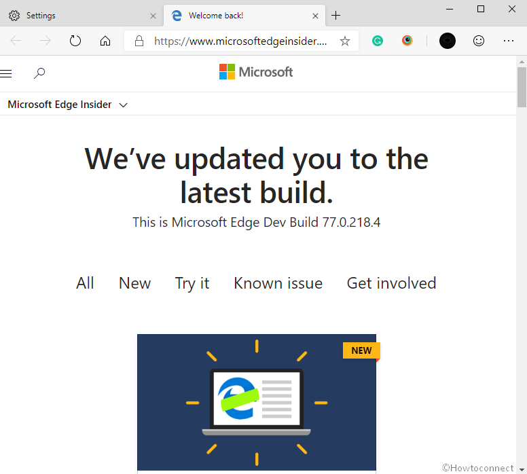Expand Microsoft Edge Insider dropdown
527x474 pixels.
[67, 105]
